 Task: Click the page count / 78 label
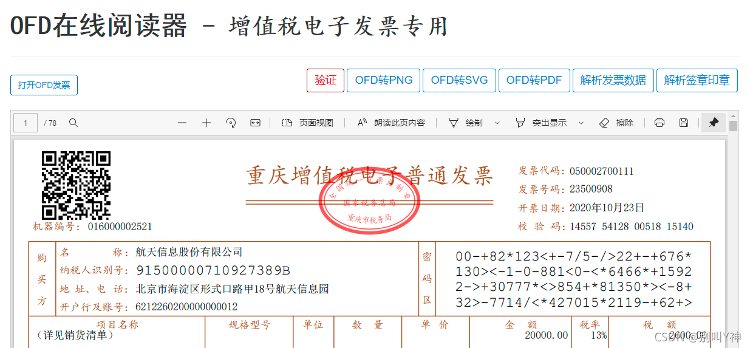(x=50, y=123)
